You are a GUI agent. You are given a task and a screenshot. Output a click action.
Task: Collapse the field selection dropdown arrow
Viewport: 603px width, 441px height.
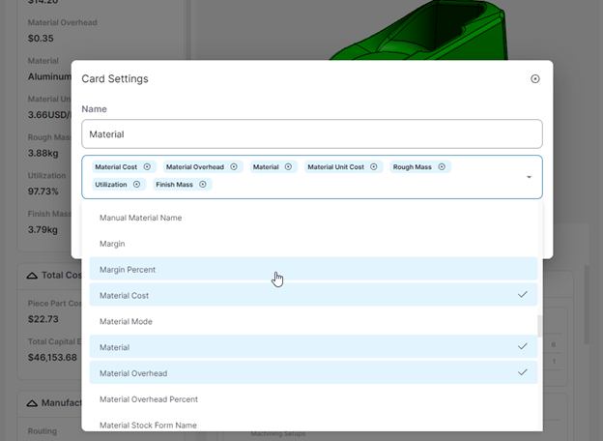[x=529, y=177]
